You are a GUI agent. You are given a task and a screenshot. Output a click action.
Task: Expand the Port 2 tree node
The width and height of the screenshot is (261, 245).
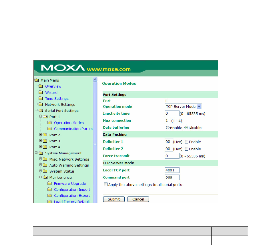point(41,135)
